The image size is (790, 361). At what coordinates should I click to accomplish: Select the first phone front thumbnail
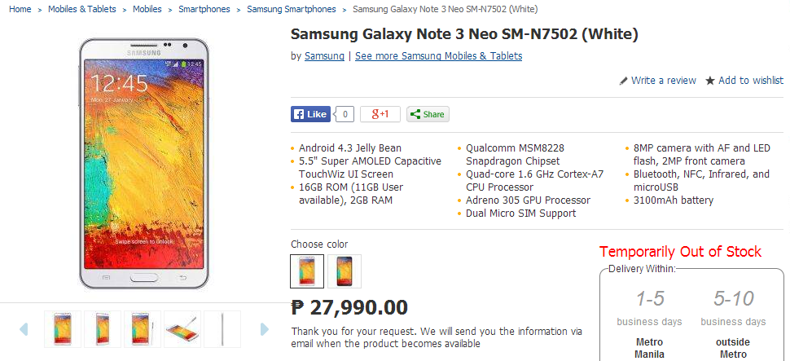[63, 329]
